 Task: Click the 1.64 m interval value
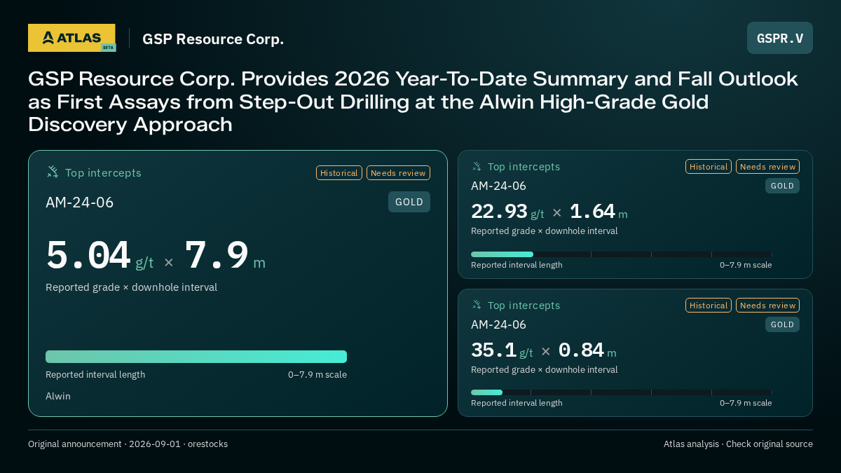tap(599, 212)
